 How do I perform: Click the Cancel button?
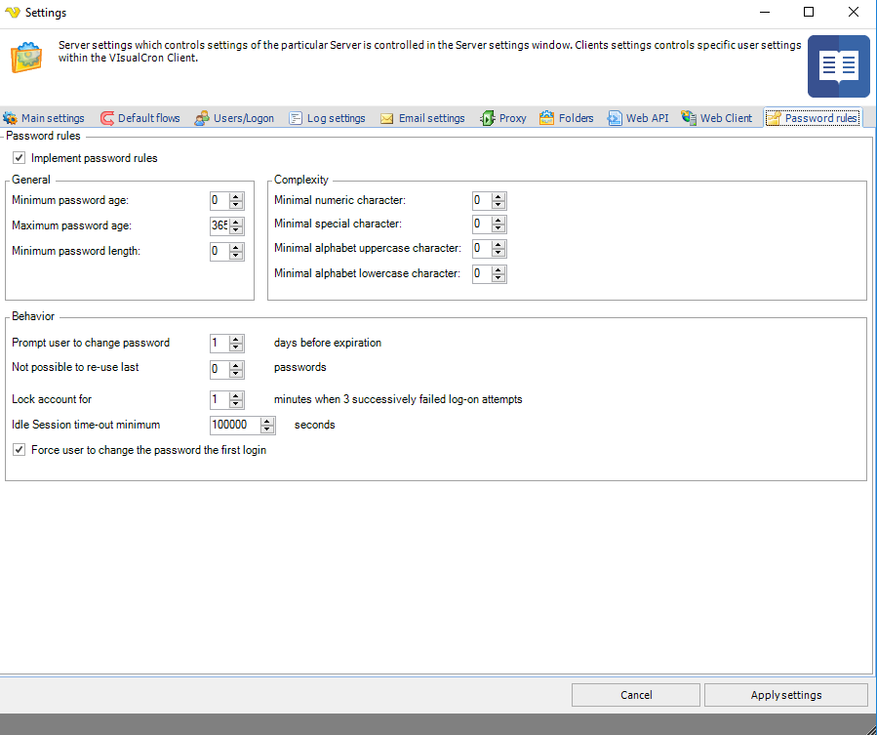(x=636, y=695)
